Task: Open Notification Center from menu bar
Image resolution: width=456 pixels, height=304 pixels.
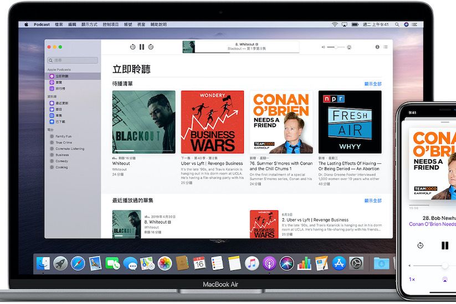Action: [x=414, y=25]
